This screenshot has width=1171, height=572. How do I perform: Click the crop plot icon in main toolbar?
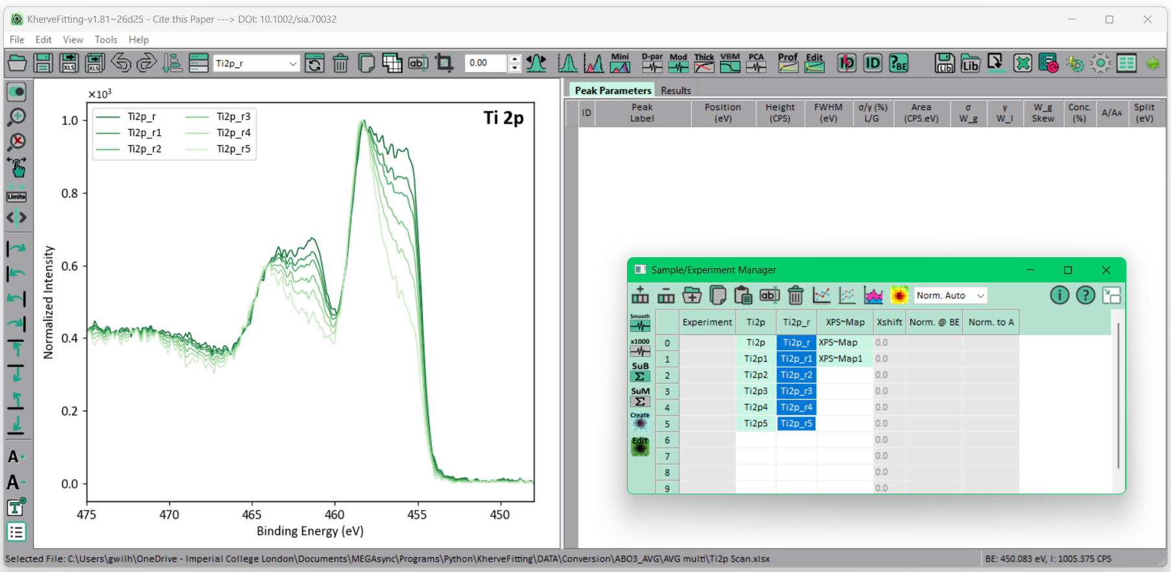click(x=444, y=63)
